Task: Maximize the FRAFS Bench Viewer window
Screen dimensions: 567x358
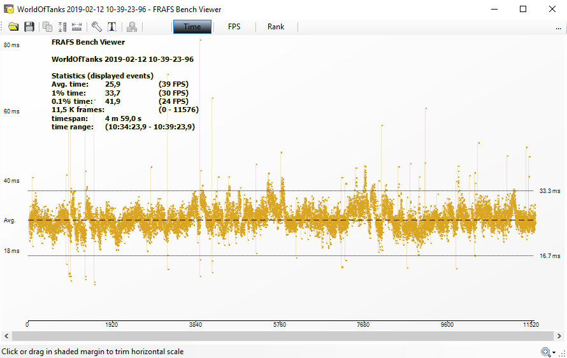Action: pyautogui.click(x=523, y=9)
